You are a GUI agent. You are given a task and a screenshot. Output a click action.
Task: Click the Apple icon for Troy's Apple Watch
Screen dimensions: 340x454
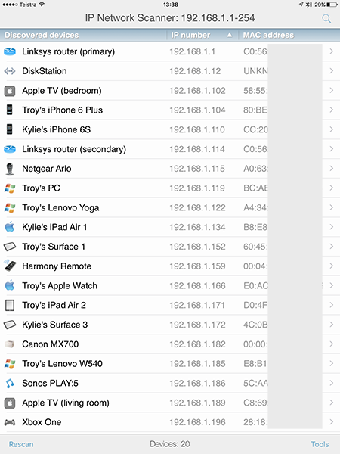click(10, 285)
